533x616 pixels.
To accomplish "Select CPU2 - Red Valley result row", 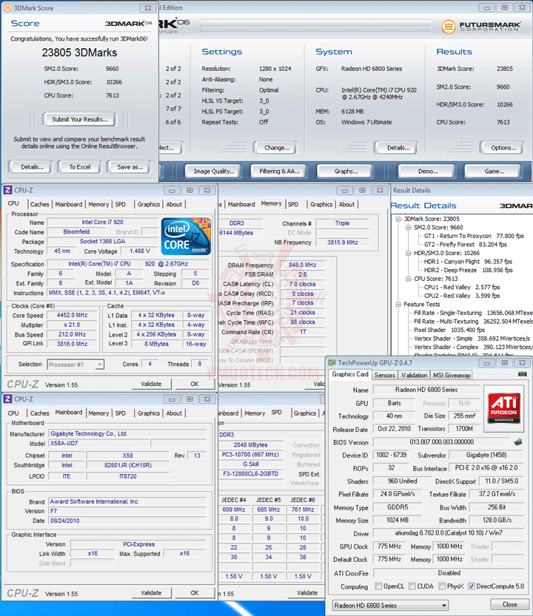I will click(x=462, y=296).
